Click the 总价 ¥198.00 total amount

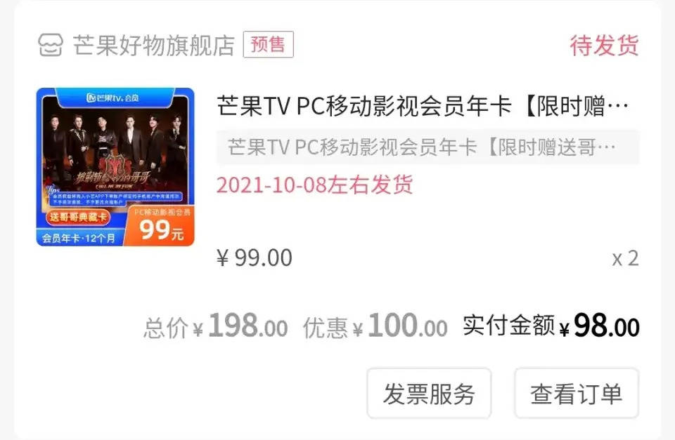click(x=216, y=326)
